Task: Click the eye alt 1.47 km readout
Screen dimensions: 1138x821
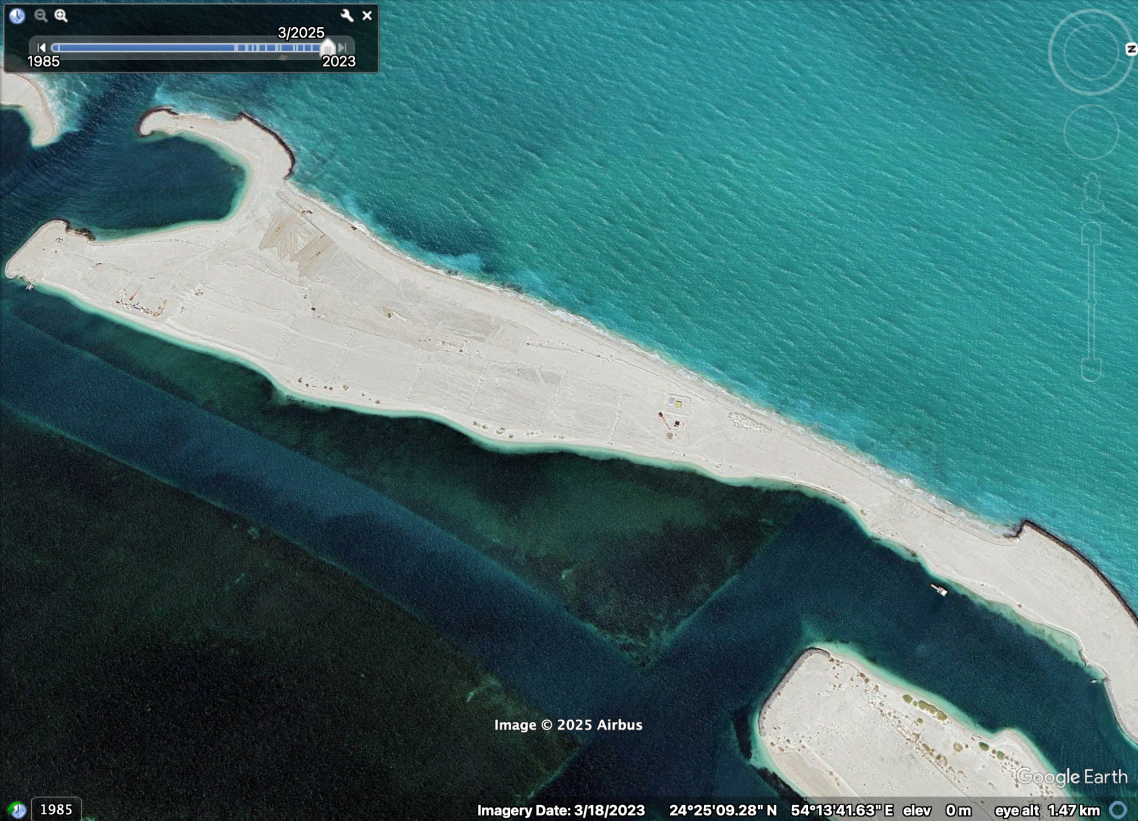Action: (1048, 810)
